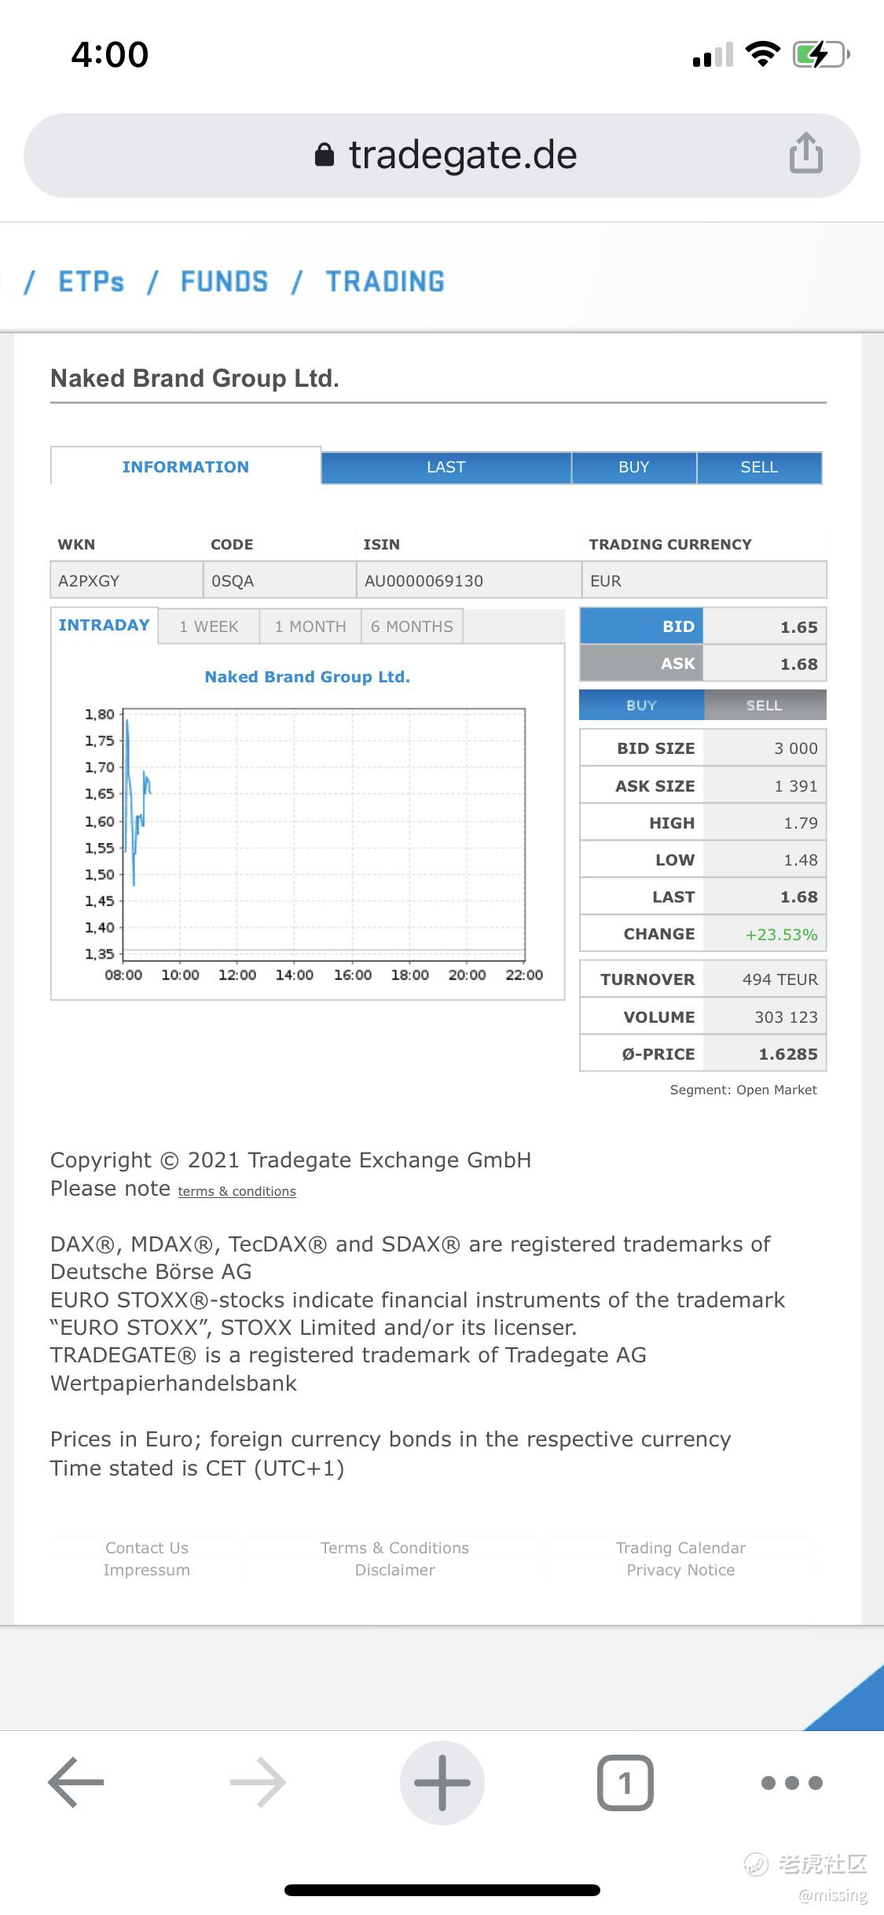Open the terms & conditions link
Image resolution: width=884 pixels, height=1915 pixels.
tap(237, 1191)
